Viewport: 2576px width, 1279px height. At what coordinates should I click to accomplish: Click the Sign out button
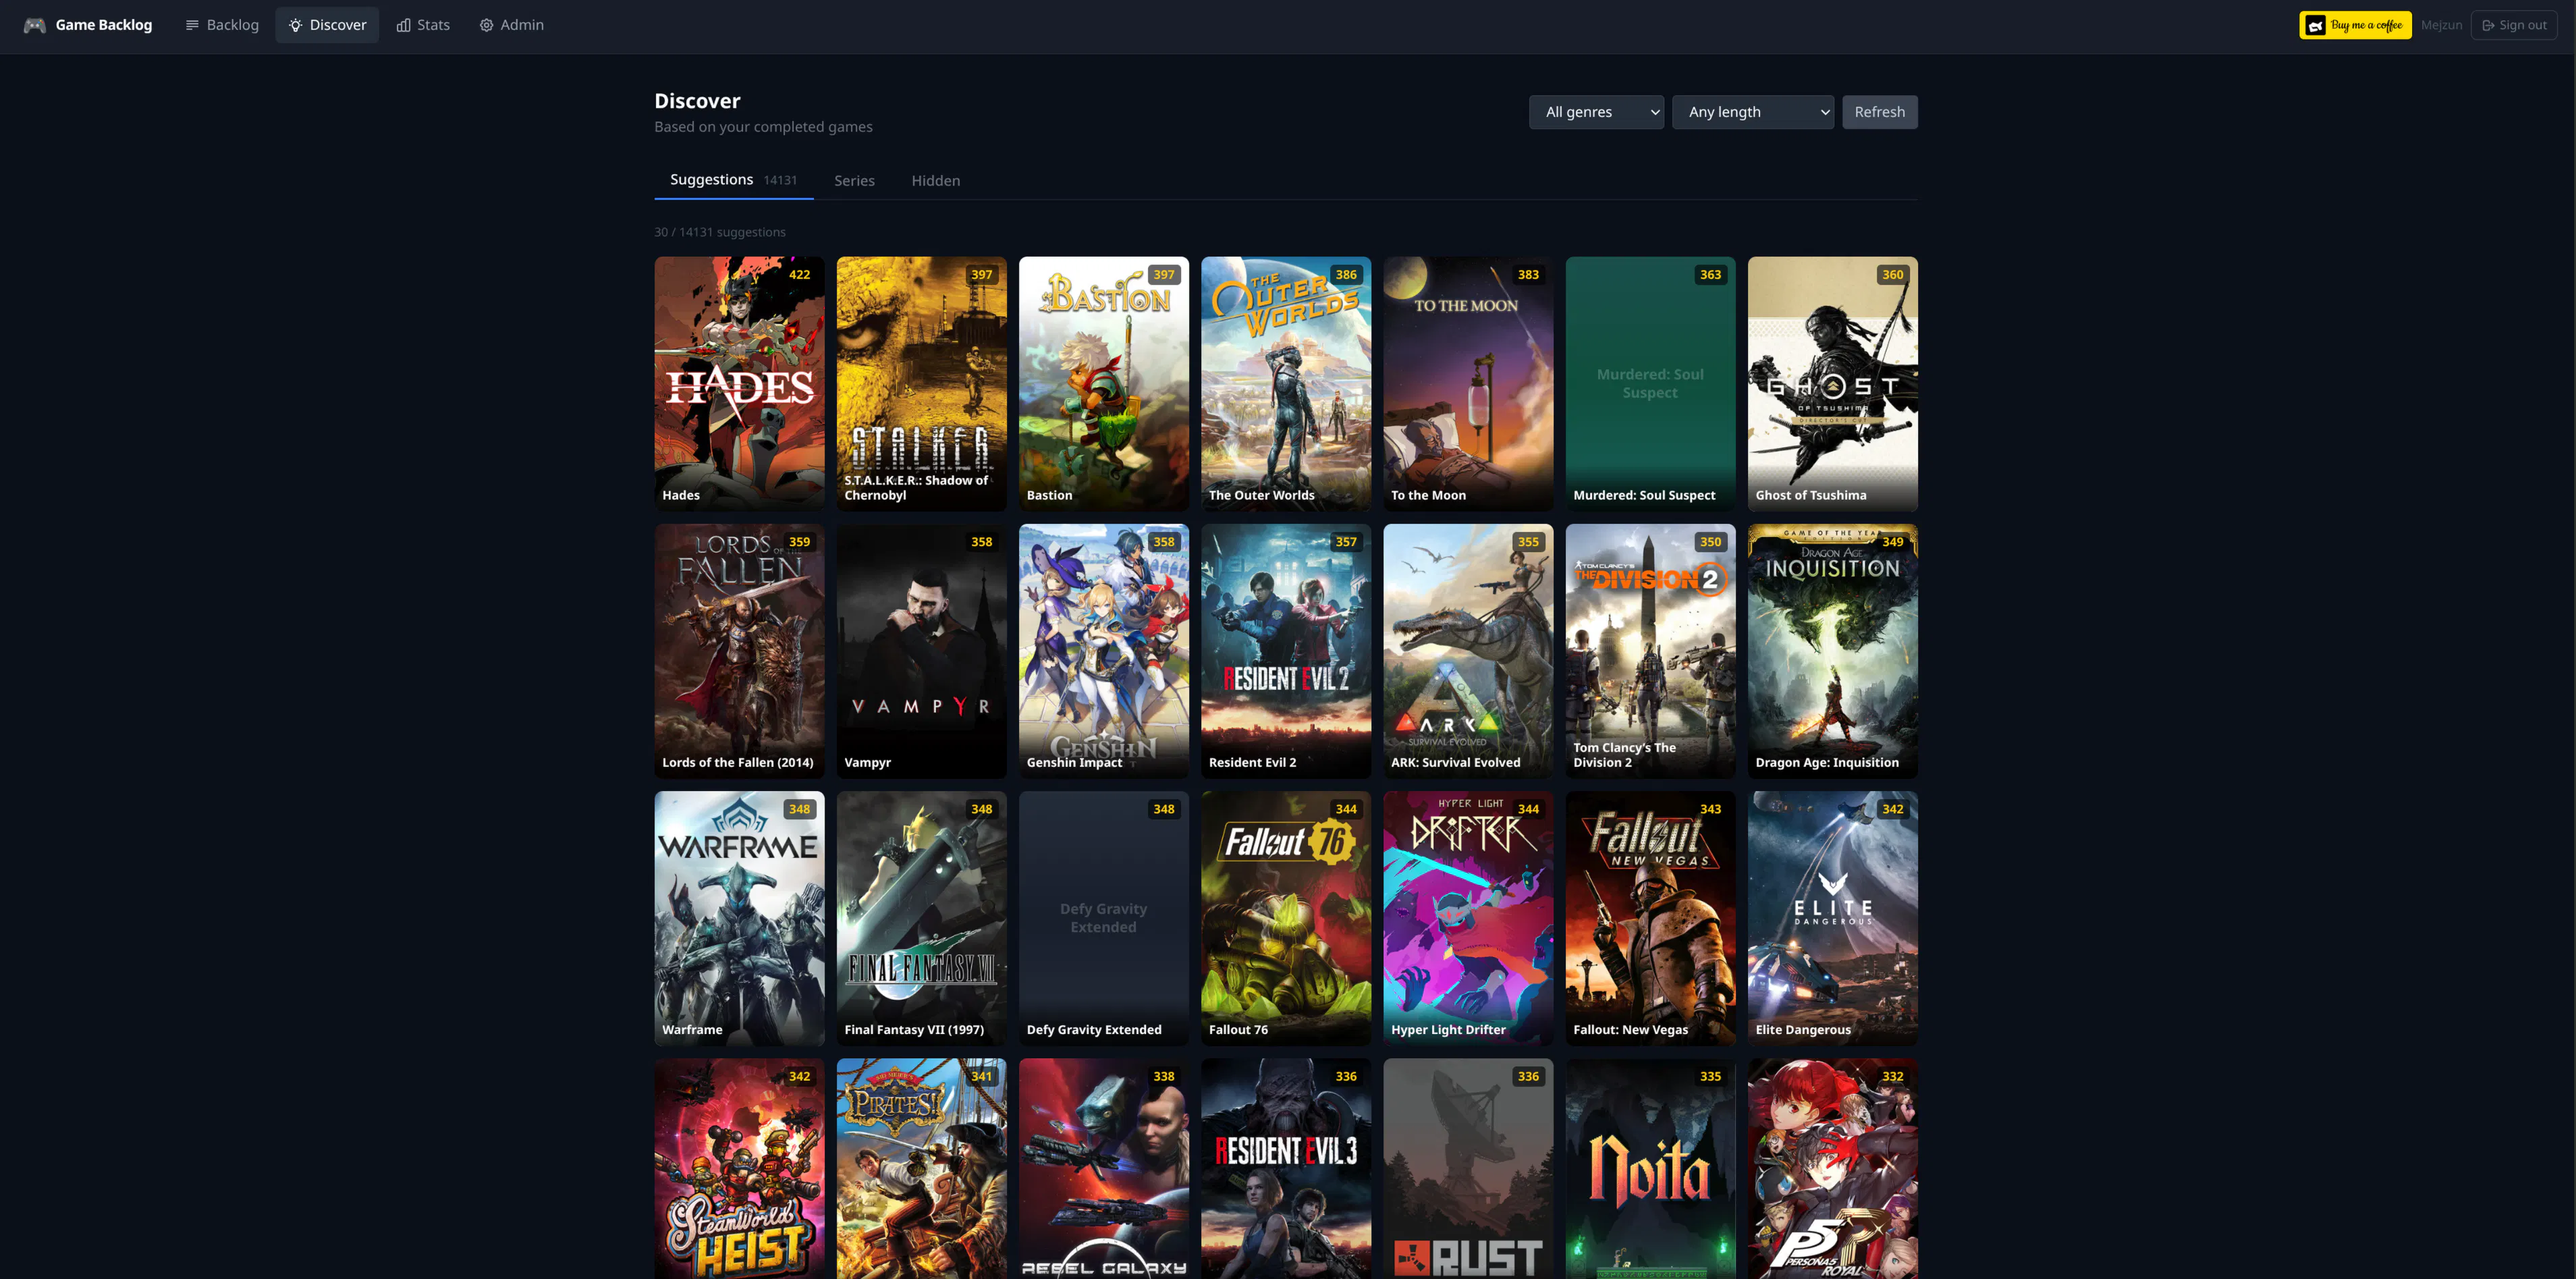pos(2514,25)
